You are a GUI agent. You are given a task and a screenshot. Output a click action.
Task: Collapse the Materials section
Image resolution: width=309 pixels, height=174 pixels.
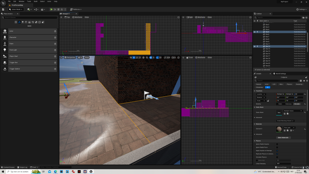pyautogui.click(x=254, y=124)
